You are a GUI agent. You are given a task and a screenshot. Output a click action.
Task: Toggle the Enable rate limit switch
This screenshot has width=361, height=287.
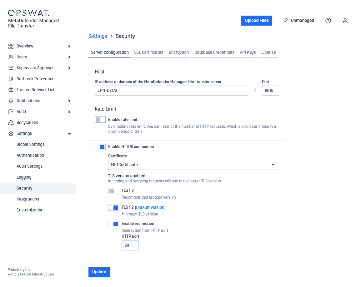click(100, 120)
